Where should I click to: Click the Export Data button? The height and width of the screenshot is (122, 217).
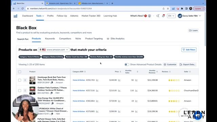click(x=188, y=64)
